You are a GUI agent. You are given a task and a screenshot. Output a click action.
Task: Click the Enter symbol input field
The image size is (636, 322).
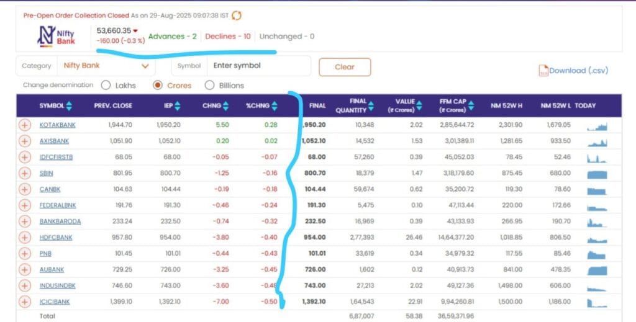coord(258,66)
